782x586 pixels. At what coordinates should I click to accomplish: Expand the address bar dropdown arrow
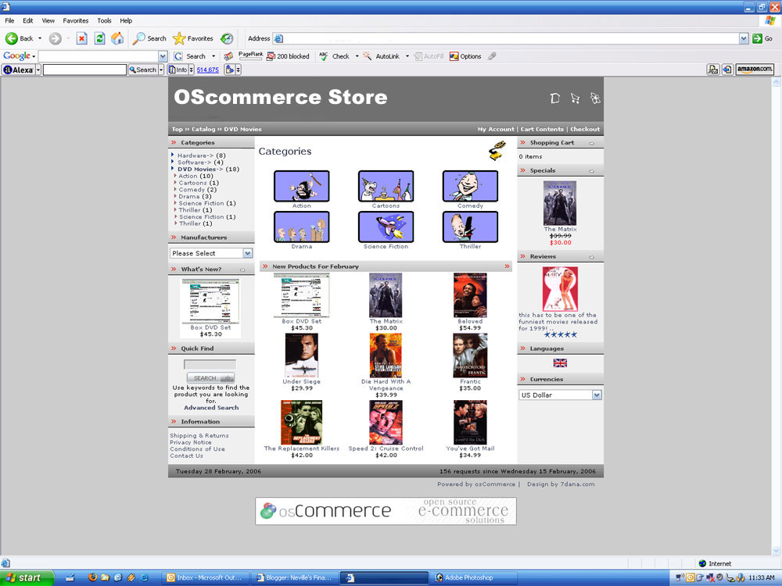coord(744,38)
